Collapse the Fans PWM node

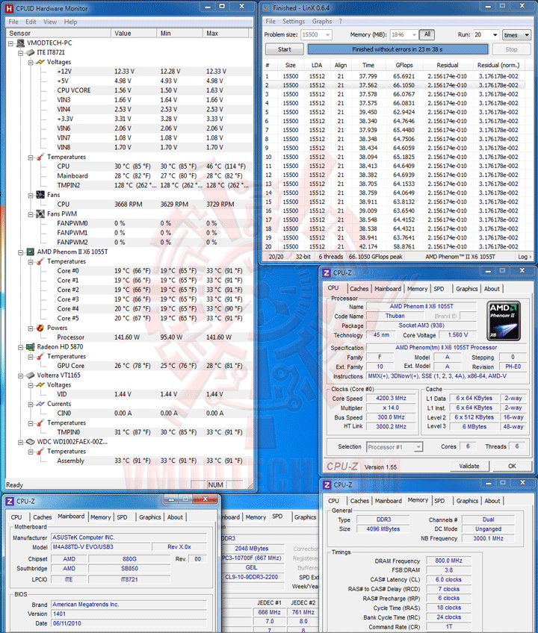pyautogui.click(x=31, y=214)
